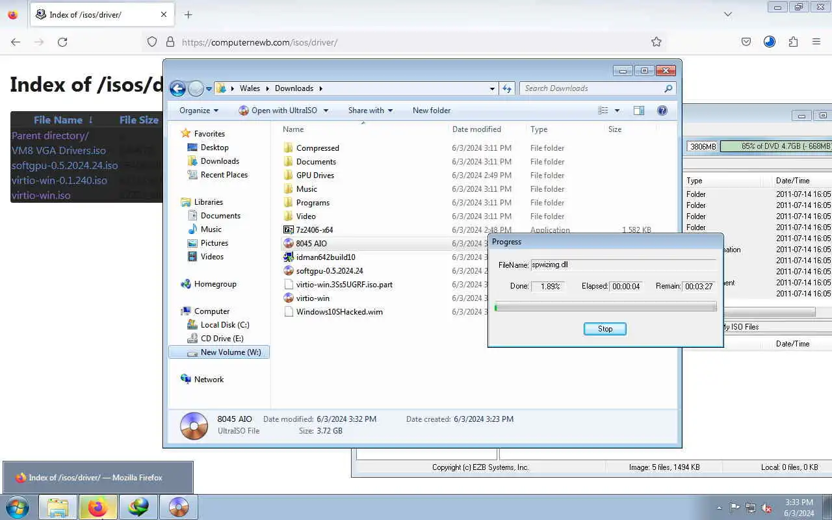Open UltraISO from the taskbar
This screenshot has height=520, width=832.
(178, 507)
